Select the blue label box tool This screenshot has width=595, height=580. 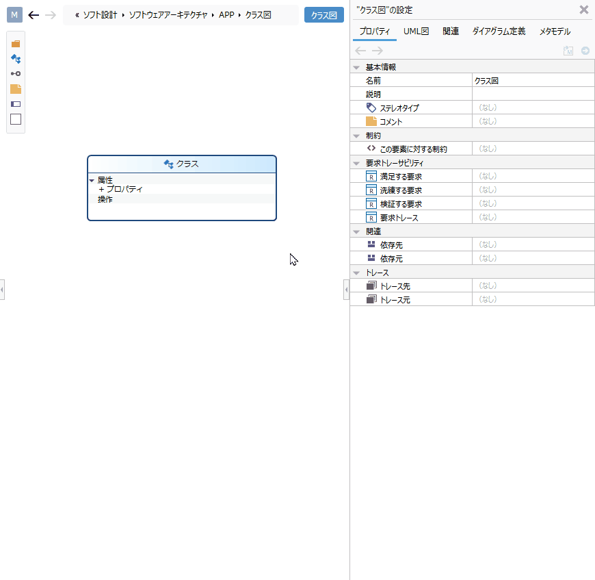[x=16, y=104]
